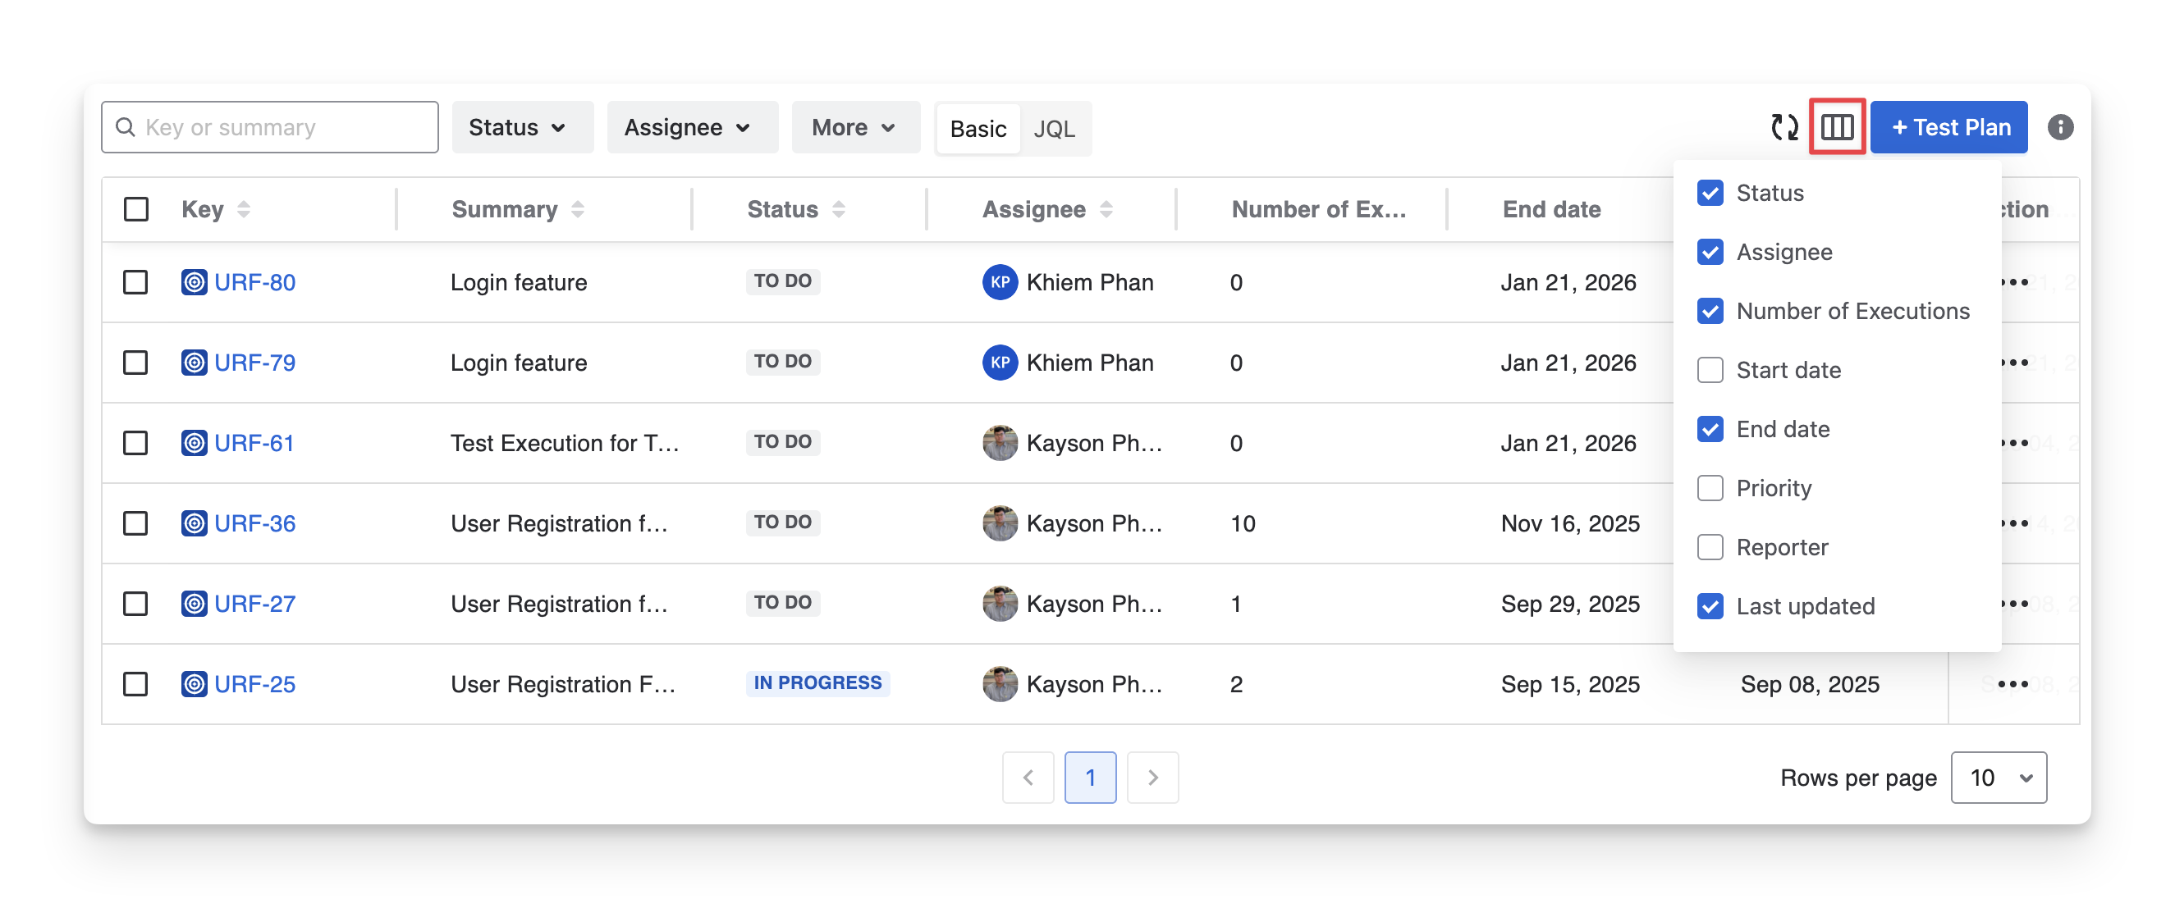This screenshot has width=2175, height=908.
Task: Tick the Priority column checkbox
Action: click(x=1710, y=489)
